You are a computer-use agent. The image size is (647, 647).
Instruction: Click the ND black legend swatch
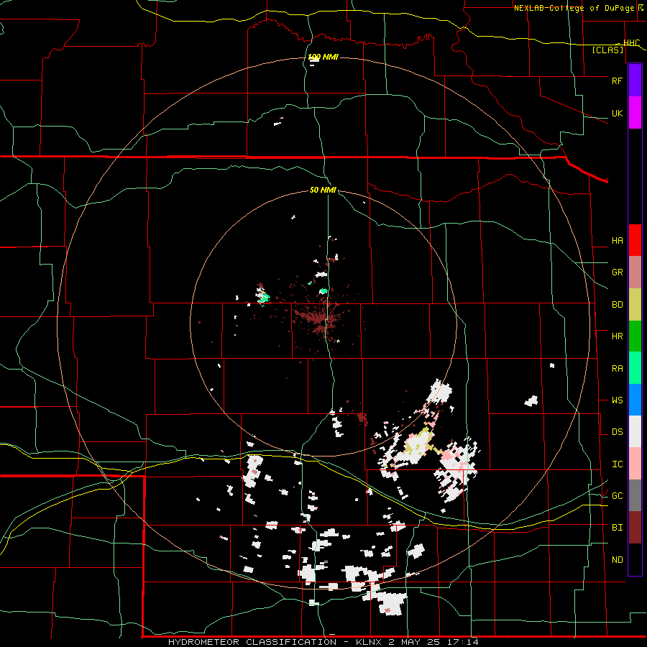(635, 559)
